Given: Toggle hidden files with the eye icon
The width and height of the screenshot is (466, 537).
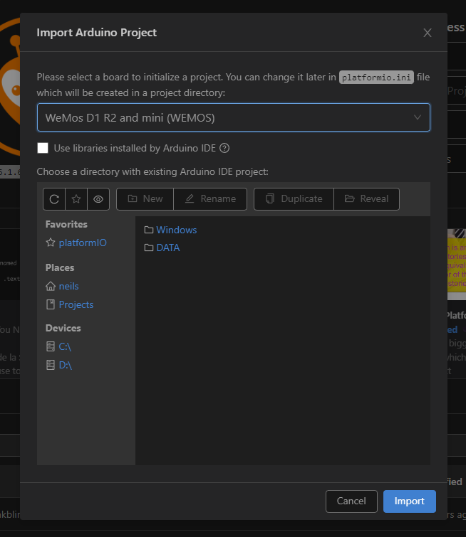Looking at the screenshot, I should click(98, 199).
